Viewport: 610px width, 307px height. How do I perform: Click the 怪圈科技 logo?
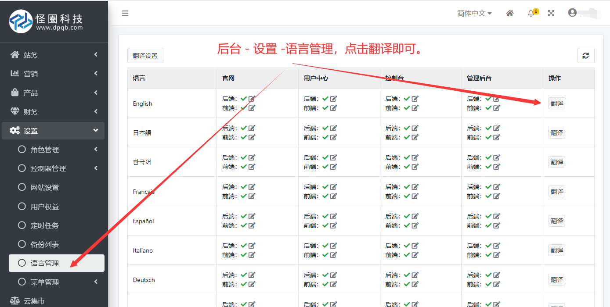(x=46, y=21)
